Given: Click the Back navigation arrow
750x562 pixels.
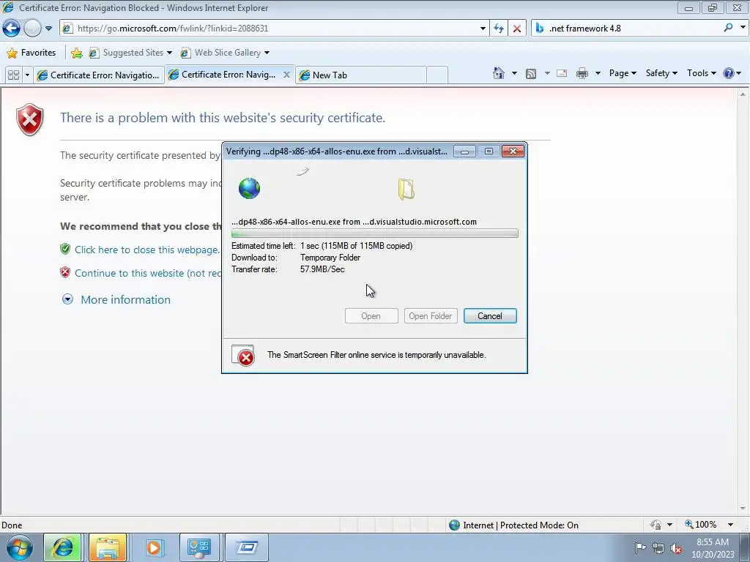Looking at the screenshot, I should point(12,29).
